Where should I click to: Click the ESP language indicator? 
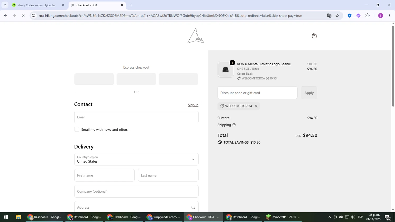[x=360, y=217]
